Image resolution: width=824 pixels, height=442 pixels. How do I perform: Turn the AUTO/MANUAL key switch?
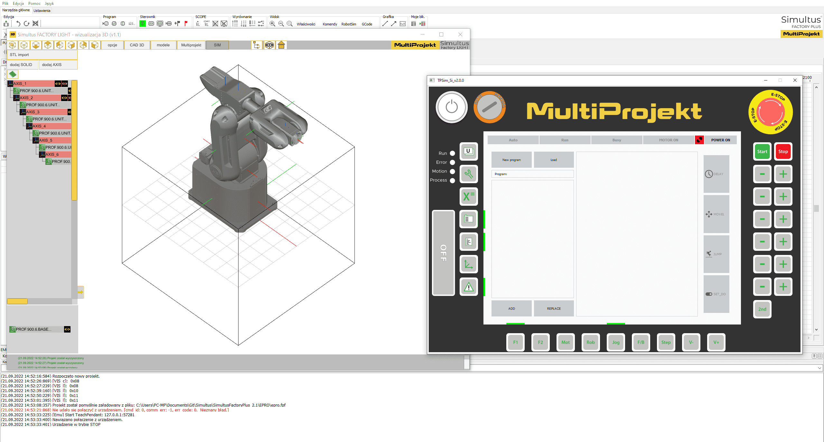click(x=490, y=107)
